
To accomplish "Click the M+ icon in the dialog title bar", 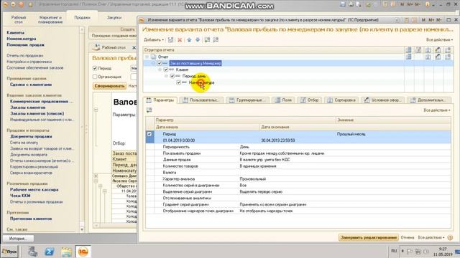I will (x=431, y=20).
